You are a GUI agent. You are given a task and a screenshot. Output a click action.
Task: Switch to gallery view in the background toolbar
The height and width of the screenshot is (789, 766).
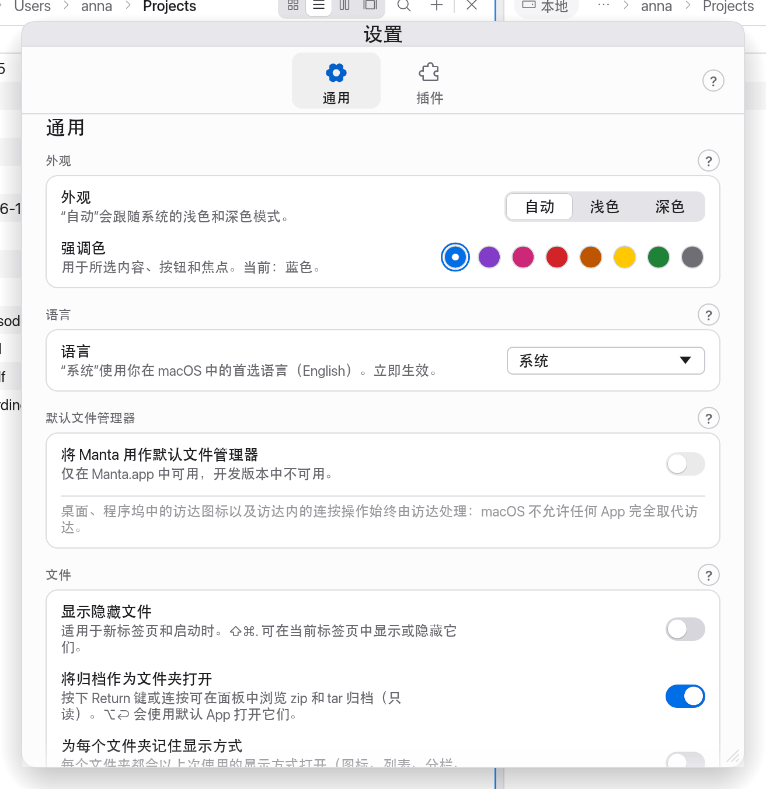click(370, 6)
